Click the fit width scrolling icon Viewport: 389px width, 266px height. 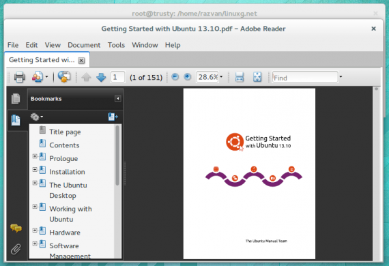click(240, 77)
